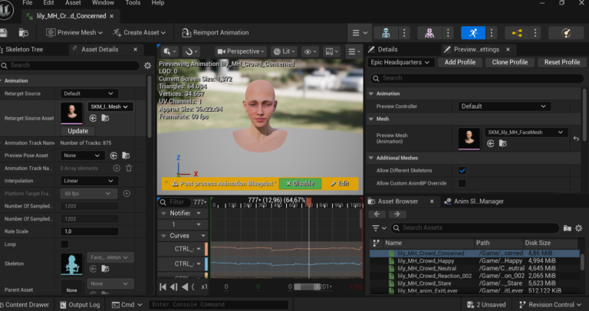The width and height of the screenshot is (589, 311).
Task: Toggle Allow Different Skeletons checkbox
Action: 462,171
